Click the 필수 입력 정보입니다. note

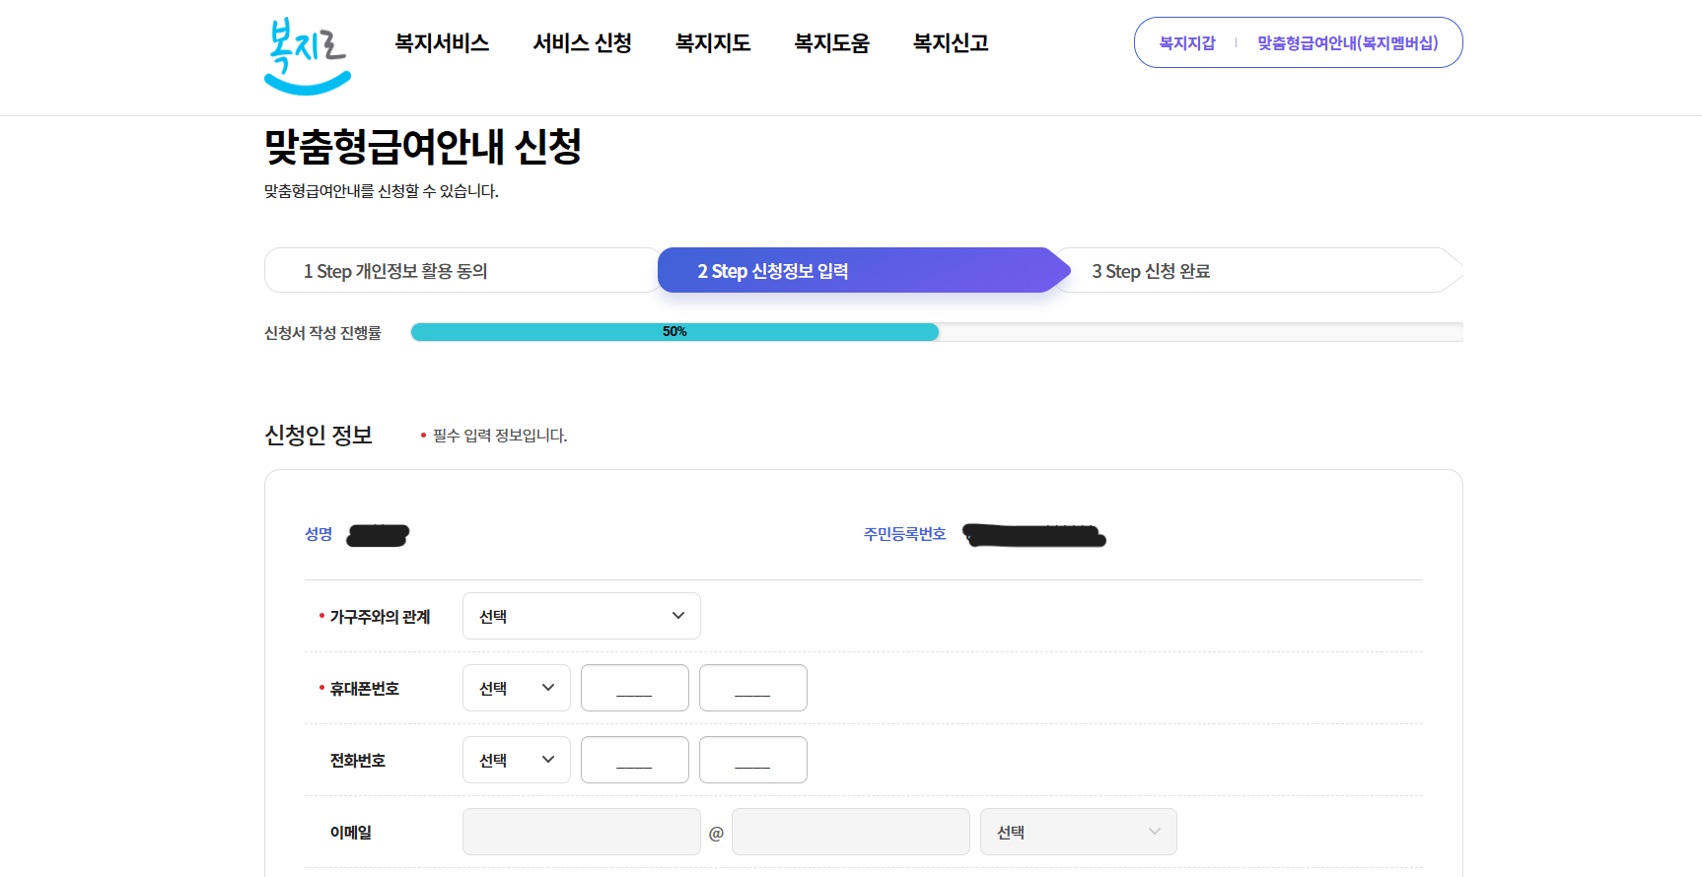500,436
